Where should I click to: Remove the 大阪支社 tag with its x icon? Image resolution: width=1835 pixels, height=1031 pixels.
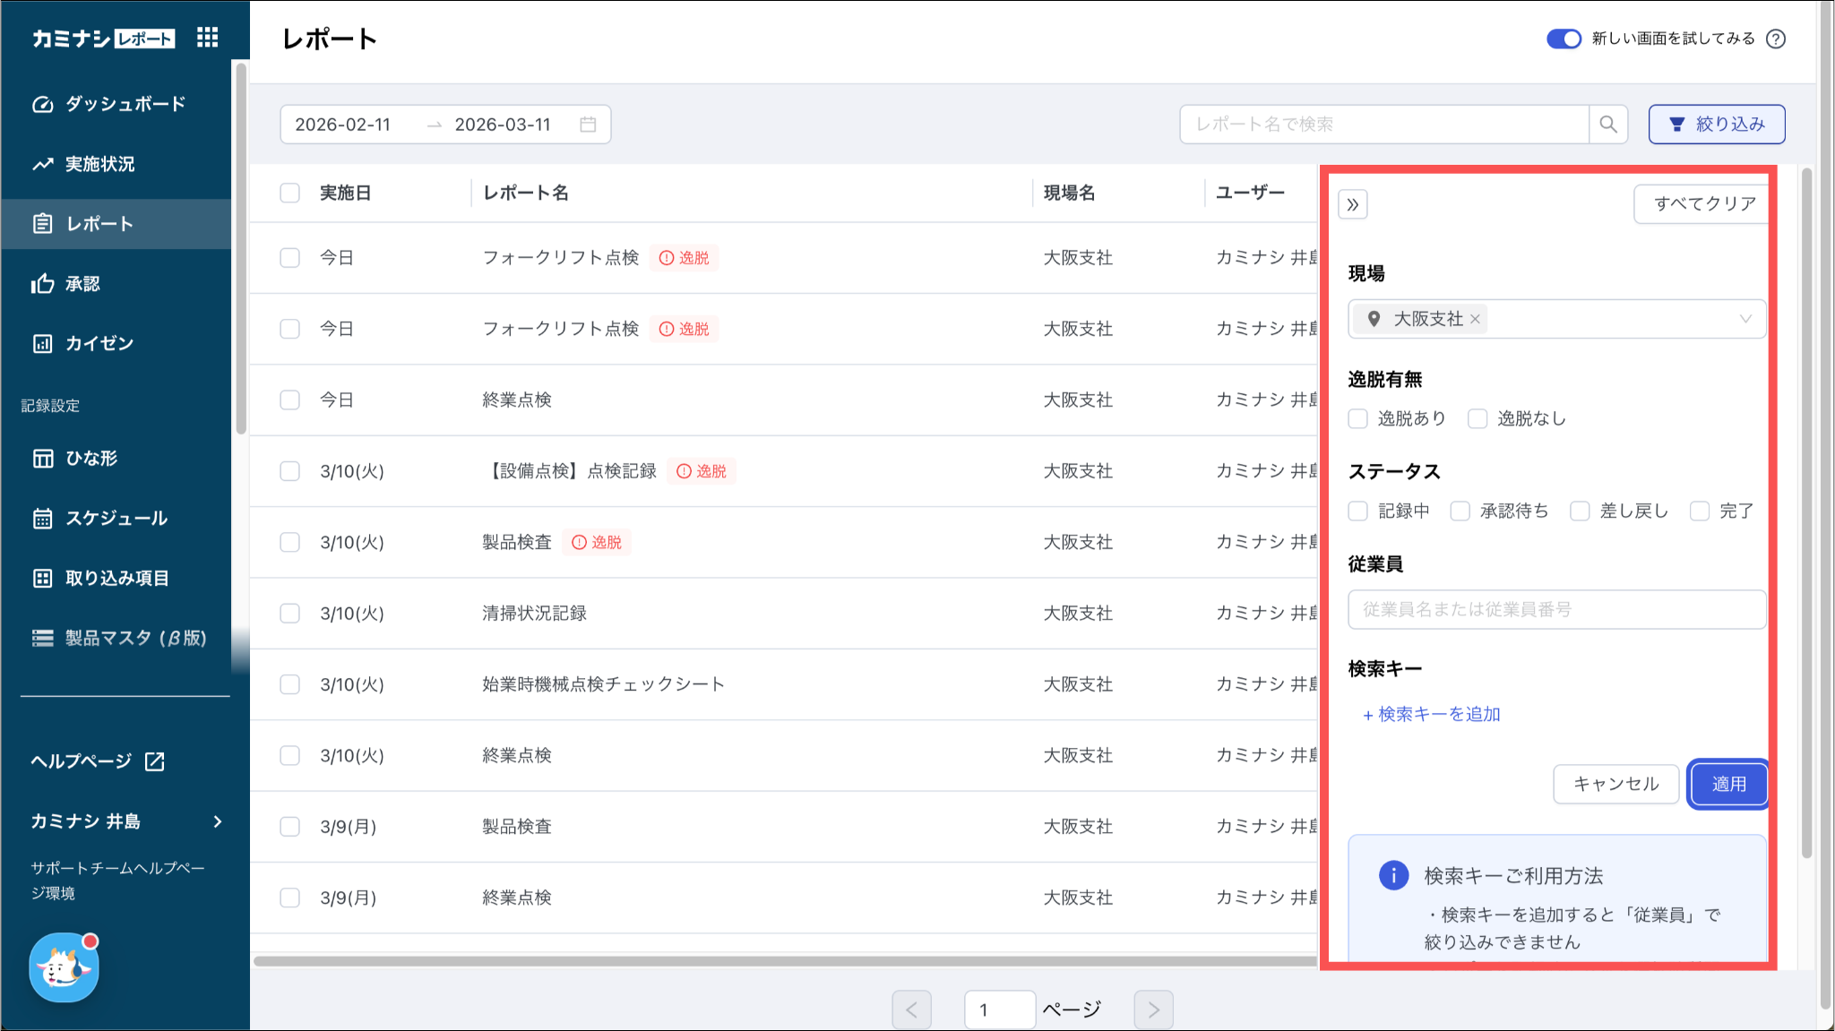(1475, 319)
